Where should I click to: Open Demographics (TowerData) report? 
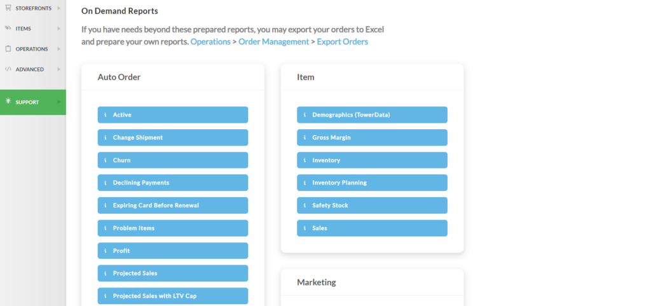(x=372, y=115)
